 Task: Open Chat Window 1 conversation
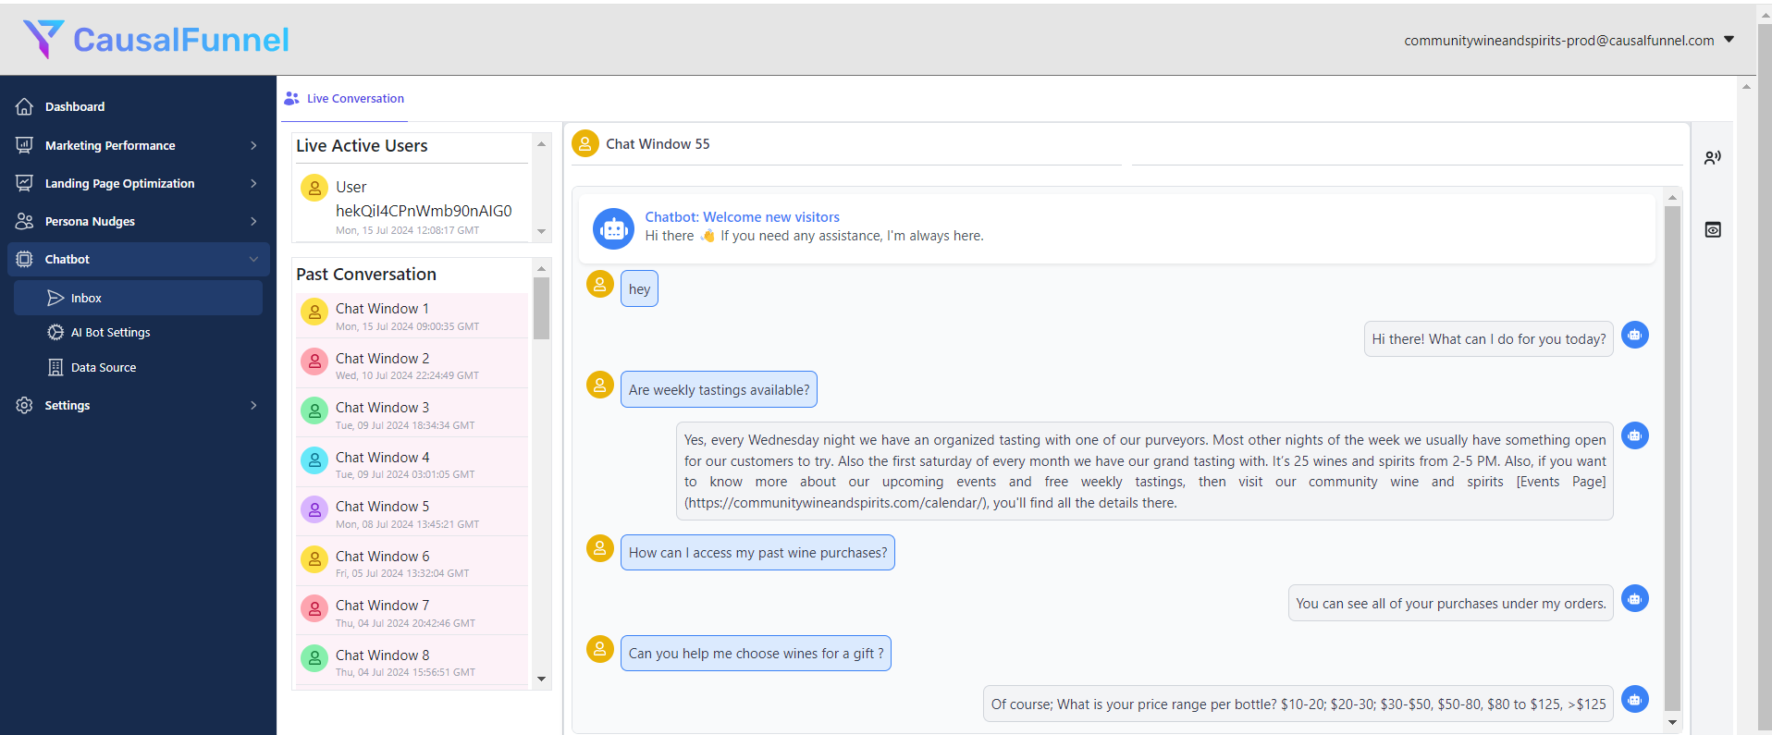pyautogui.click(x=412, y=315)
